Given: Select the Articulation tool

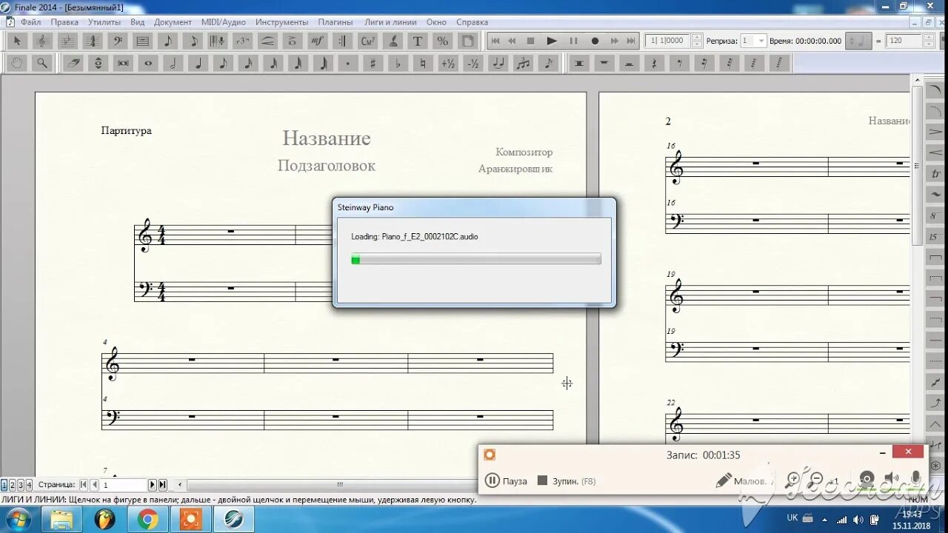Looking at the screenshot, I should point(293,41).
